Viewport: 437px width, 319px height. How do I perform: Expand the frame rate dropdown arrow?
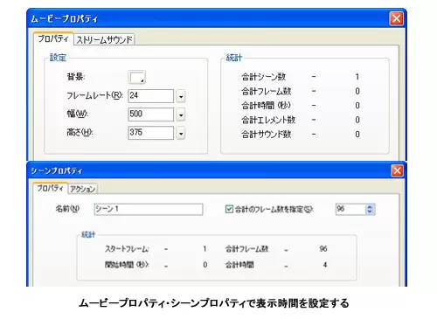[x=181, y=96]
